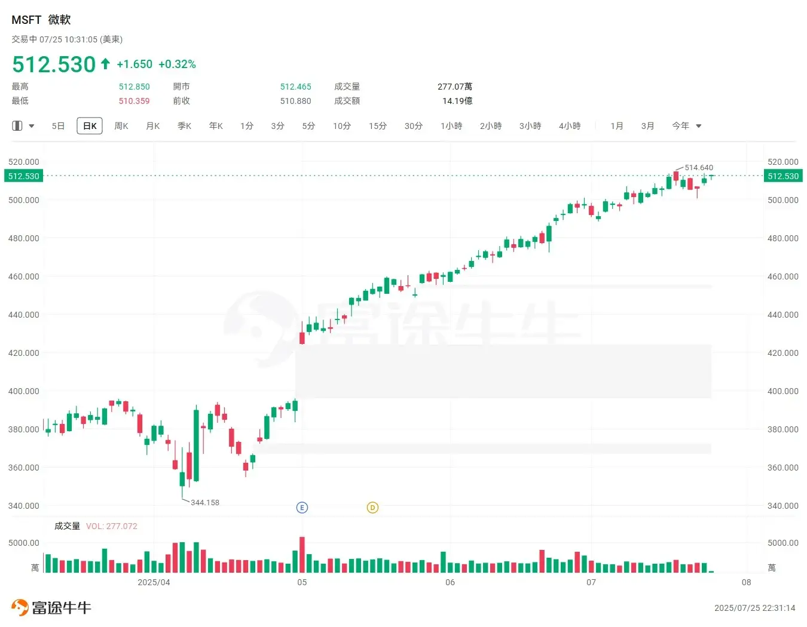Viewport: 807px width, 627px height.
Task: Switch to 月K monthly chart
Action: coord(153,126)
